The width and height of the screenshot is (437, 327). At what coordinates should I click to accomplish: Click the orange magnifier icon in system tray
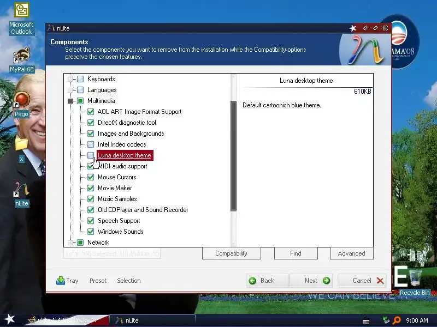tap(397, 320)
